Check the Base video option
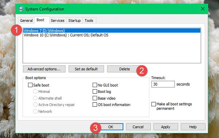The image size is (219, 138). (95, 98)
